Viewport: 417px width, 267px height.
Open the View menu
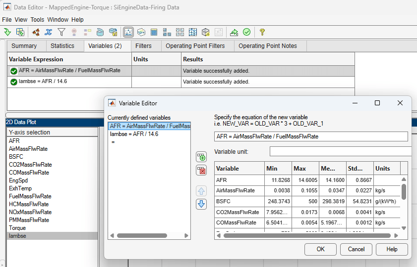coord(21,20)
